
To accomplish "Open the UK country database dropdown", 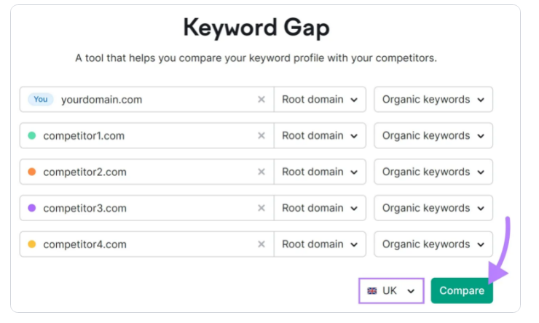I will (x=392, y=291).
